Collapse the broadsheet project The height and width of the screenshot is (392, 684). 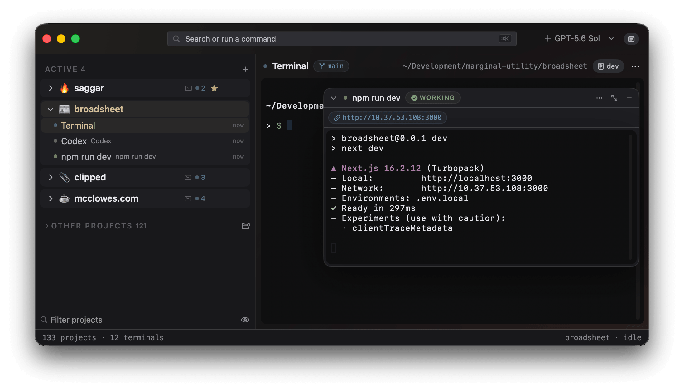51,110
